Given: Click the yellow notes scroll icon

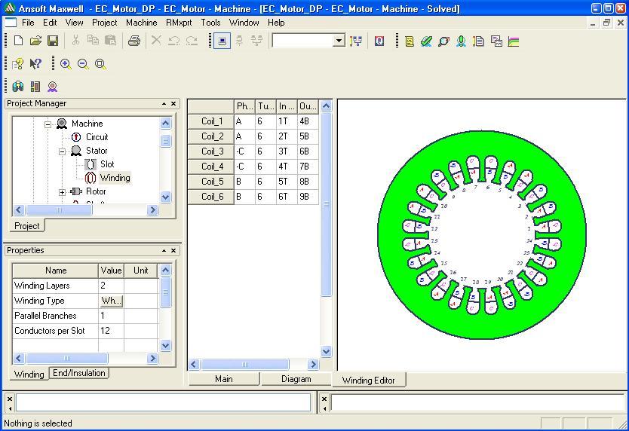Looking at the screenshot, I should 410,41.
